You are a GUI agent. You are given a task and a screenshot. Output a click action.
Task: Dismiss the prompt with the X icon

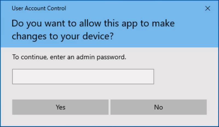pos(208,8)
